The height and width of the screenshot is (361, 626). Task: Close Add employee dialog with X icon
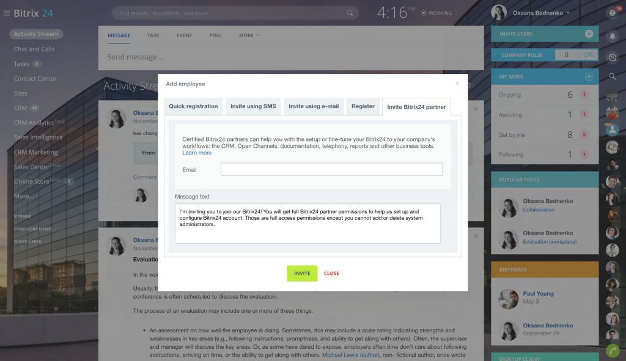(x=457, y=84)
